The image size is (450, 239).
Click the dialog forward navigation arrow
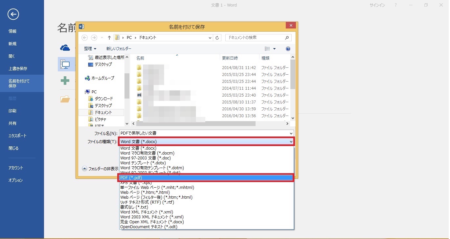[x=94, y=38]
